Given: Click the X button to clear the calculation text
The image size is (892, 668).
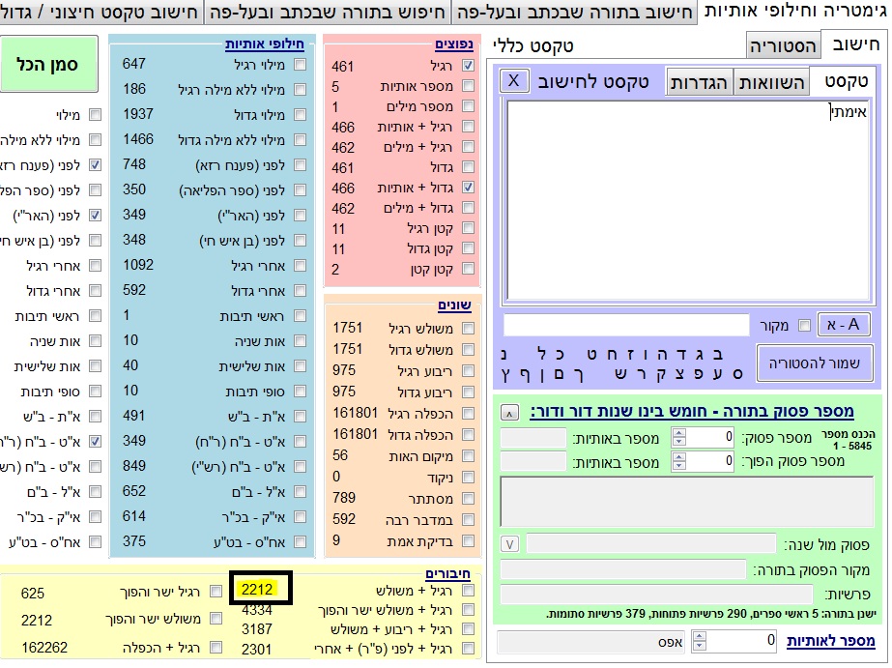Looking at the screenshot, I should coord(515,80).
